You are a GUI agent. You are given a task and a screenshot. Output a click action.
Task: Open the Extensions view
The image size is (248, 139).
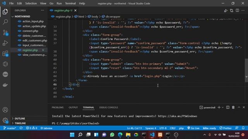(5, 54)
